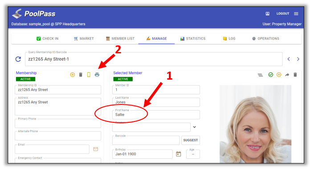
Task: Click the mobile phone icon in Membership panel
Action: 89,75
